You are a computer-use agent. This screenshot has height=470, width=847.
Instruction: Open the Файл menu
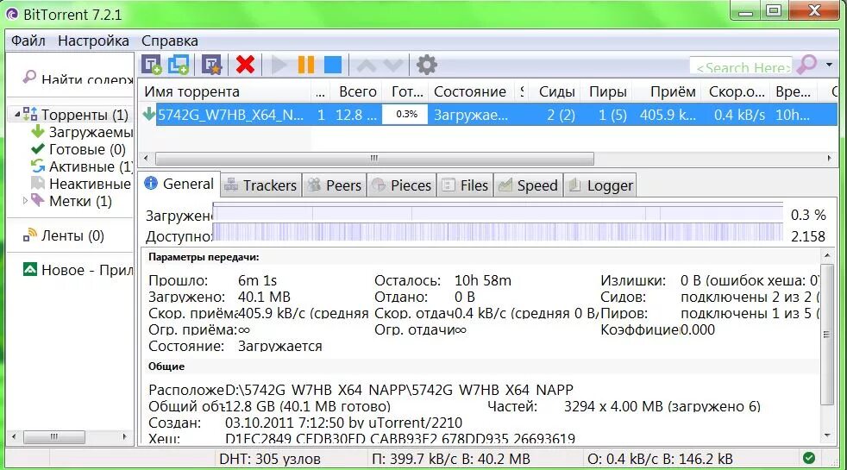click(28, 41)
